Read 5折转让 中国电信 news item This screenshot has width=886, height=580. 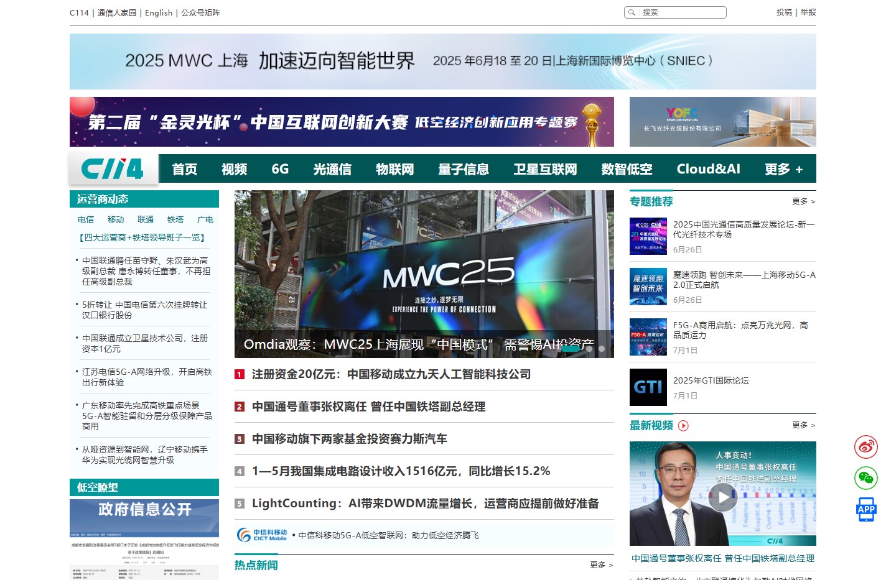click(145, 310)
